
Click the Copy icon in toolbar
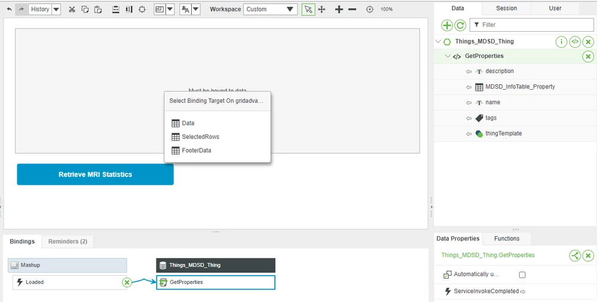tap(85, 9)
